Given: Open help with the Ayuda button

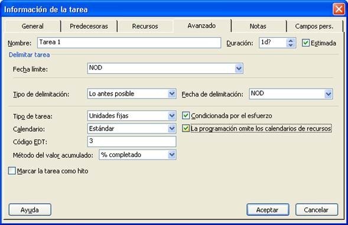Looking at the screenshot, I should coord(30,210).
